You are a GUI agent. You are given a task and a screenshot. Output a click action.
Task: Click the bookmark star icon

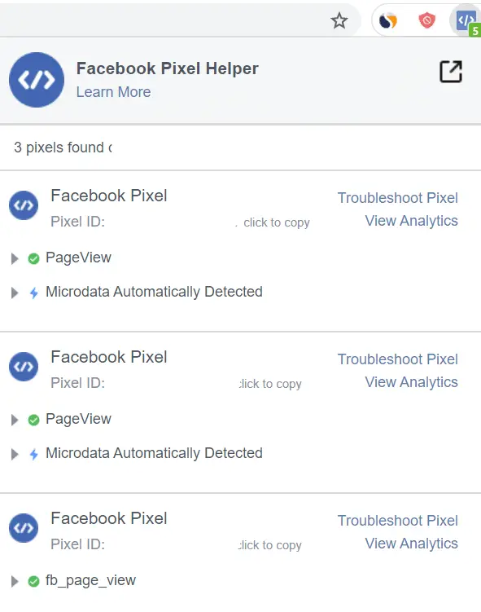click(339, 20)
